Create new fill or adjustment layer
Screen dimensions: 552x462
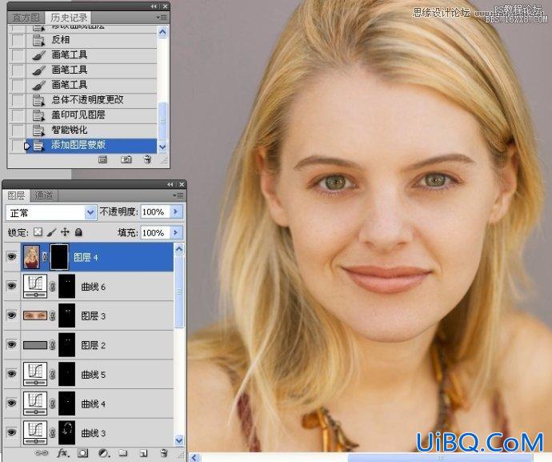[x=103, y=453]
